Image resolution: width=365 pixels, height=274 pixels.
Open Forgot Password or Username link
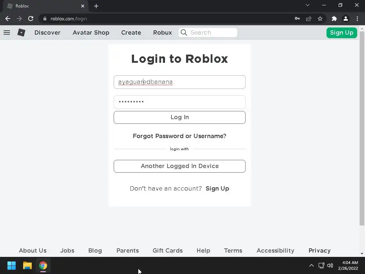(x=180, y=136)
